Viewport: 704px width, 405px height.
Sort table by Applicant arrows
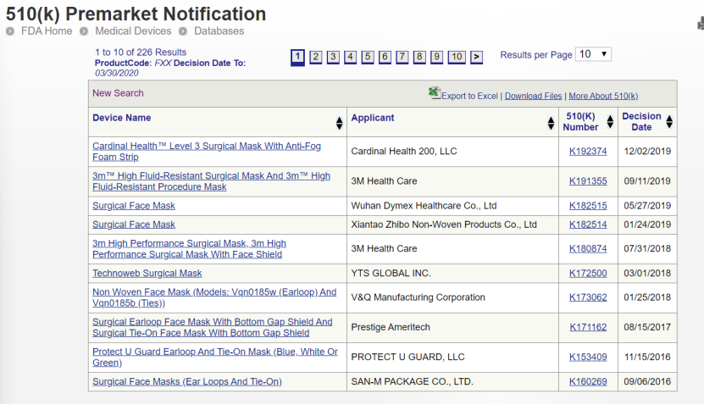(551, 123)
